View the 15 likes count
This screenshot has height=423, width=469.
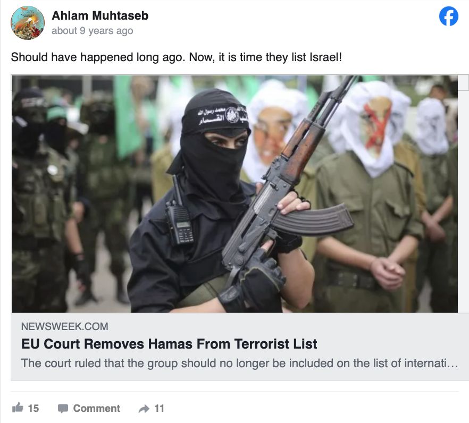pyautogui.click(x=33, y=408)
